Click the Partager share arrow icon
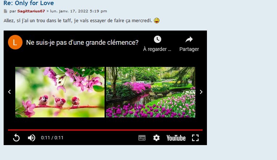 coord(189,39)
